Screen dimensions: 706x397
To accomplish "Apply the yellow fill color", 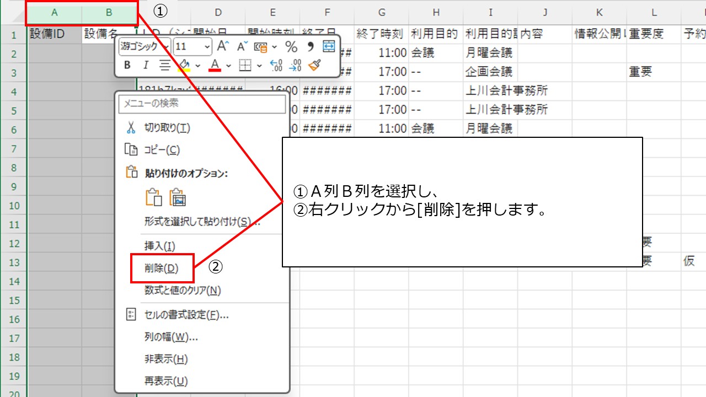I will pos(184,66).
